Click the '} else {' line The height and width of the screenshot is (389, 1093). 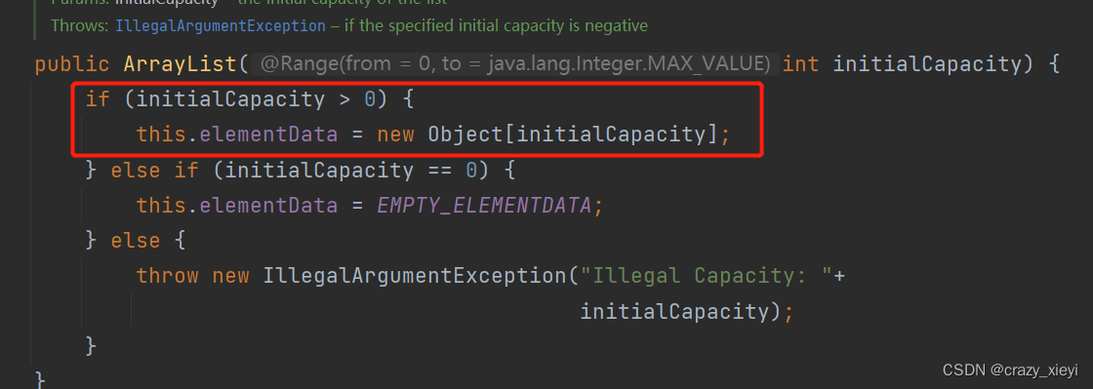click(x=136, y=241)
